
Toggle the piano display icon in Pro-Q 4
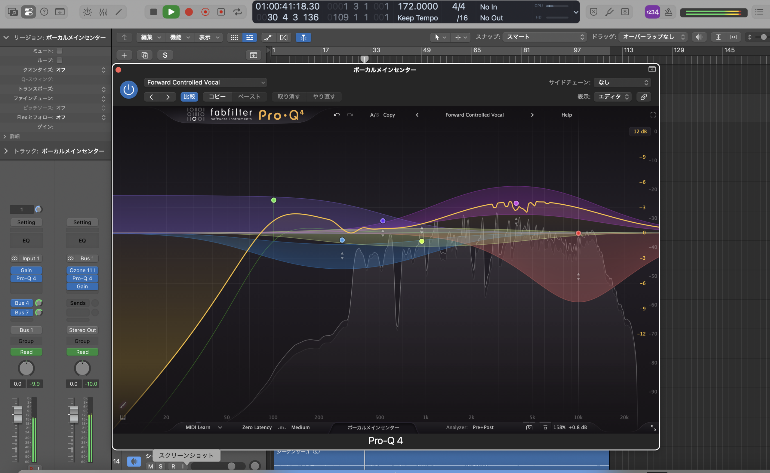(x=123, y=417)
